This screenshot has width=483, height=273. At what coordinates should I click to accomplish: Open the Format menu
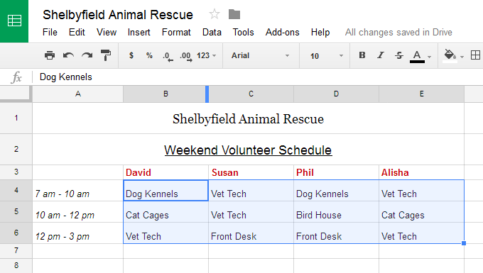176,33
